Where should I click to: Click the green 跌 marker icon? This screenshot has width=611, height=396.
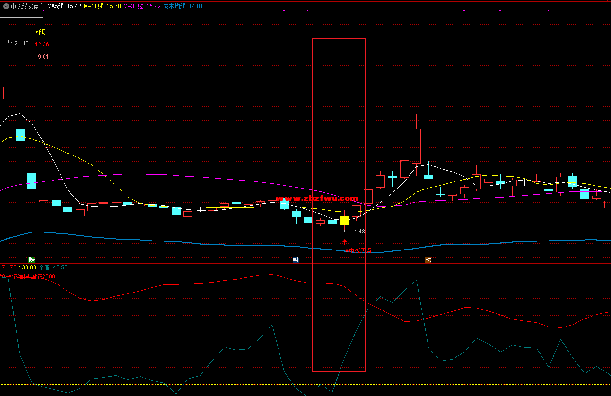point(32,259)
